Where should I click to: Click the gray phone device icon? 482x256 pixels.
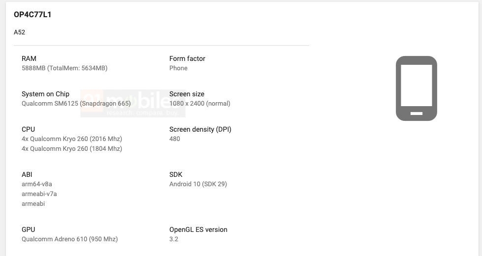[x=416, y=88]
